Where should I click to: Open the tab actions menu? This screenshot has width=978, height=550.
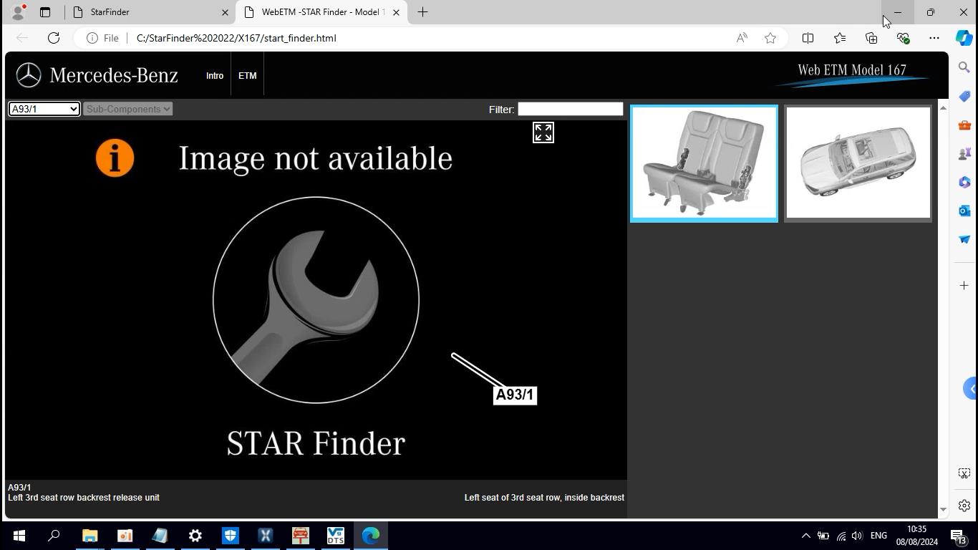[44, 12]
